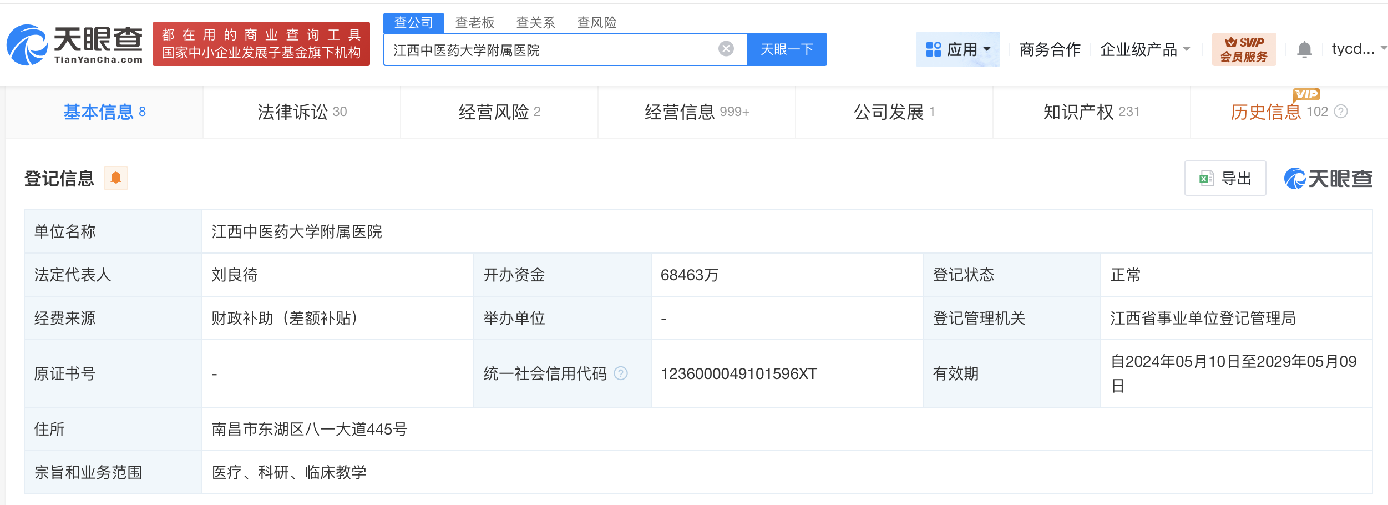1388x505 pixels.
Task: Open the 经营信息 tab
Action: pyautogui.click(x=696, y=112)
